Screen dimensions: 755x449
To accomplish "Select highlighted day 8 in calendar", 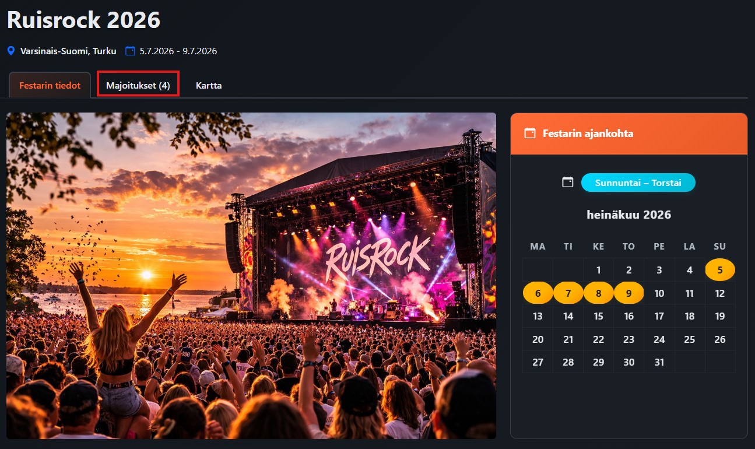I will click(x=598, y=293).
